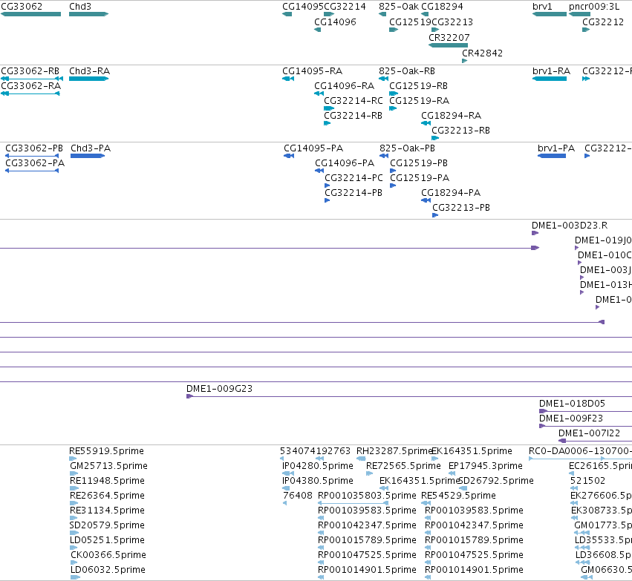Click the RE72565.5prime EST label

pos(403,466)
